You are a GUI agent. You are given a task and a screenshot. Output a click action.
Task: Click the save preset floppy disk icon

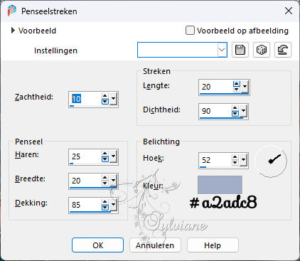(240, 50)
